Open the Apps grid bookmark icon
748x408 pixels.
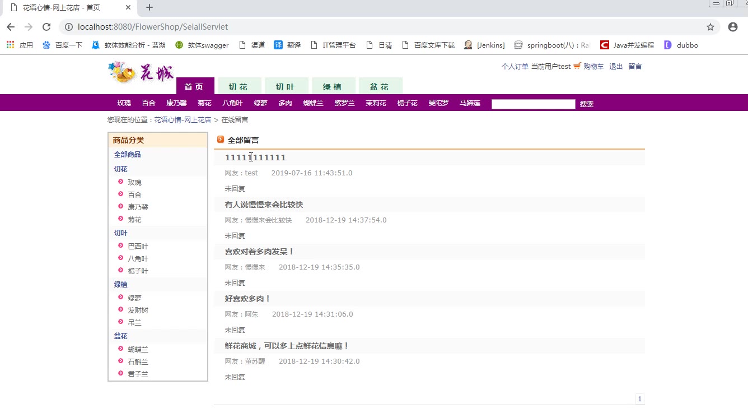point(11,45)
